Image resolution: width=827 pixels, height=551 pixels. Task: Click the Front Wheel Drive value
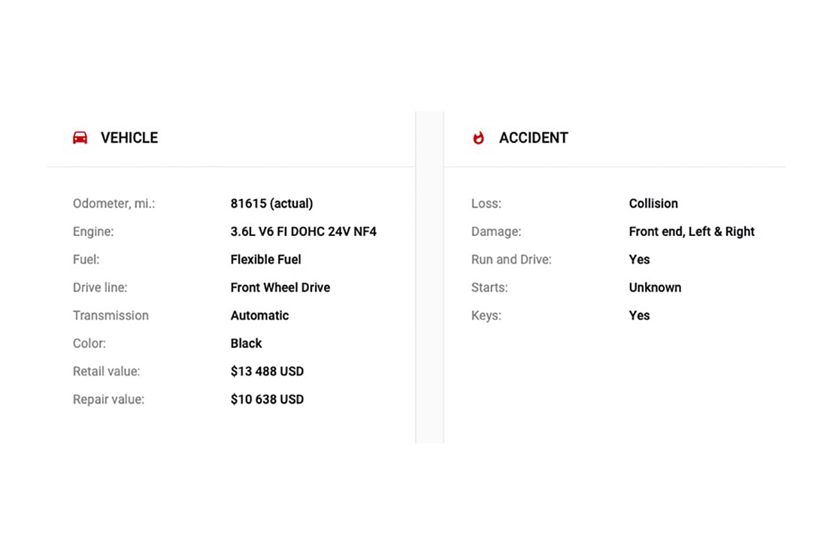(x=280, y=287)
